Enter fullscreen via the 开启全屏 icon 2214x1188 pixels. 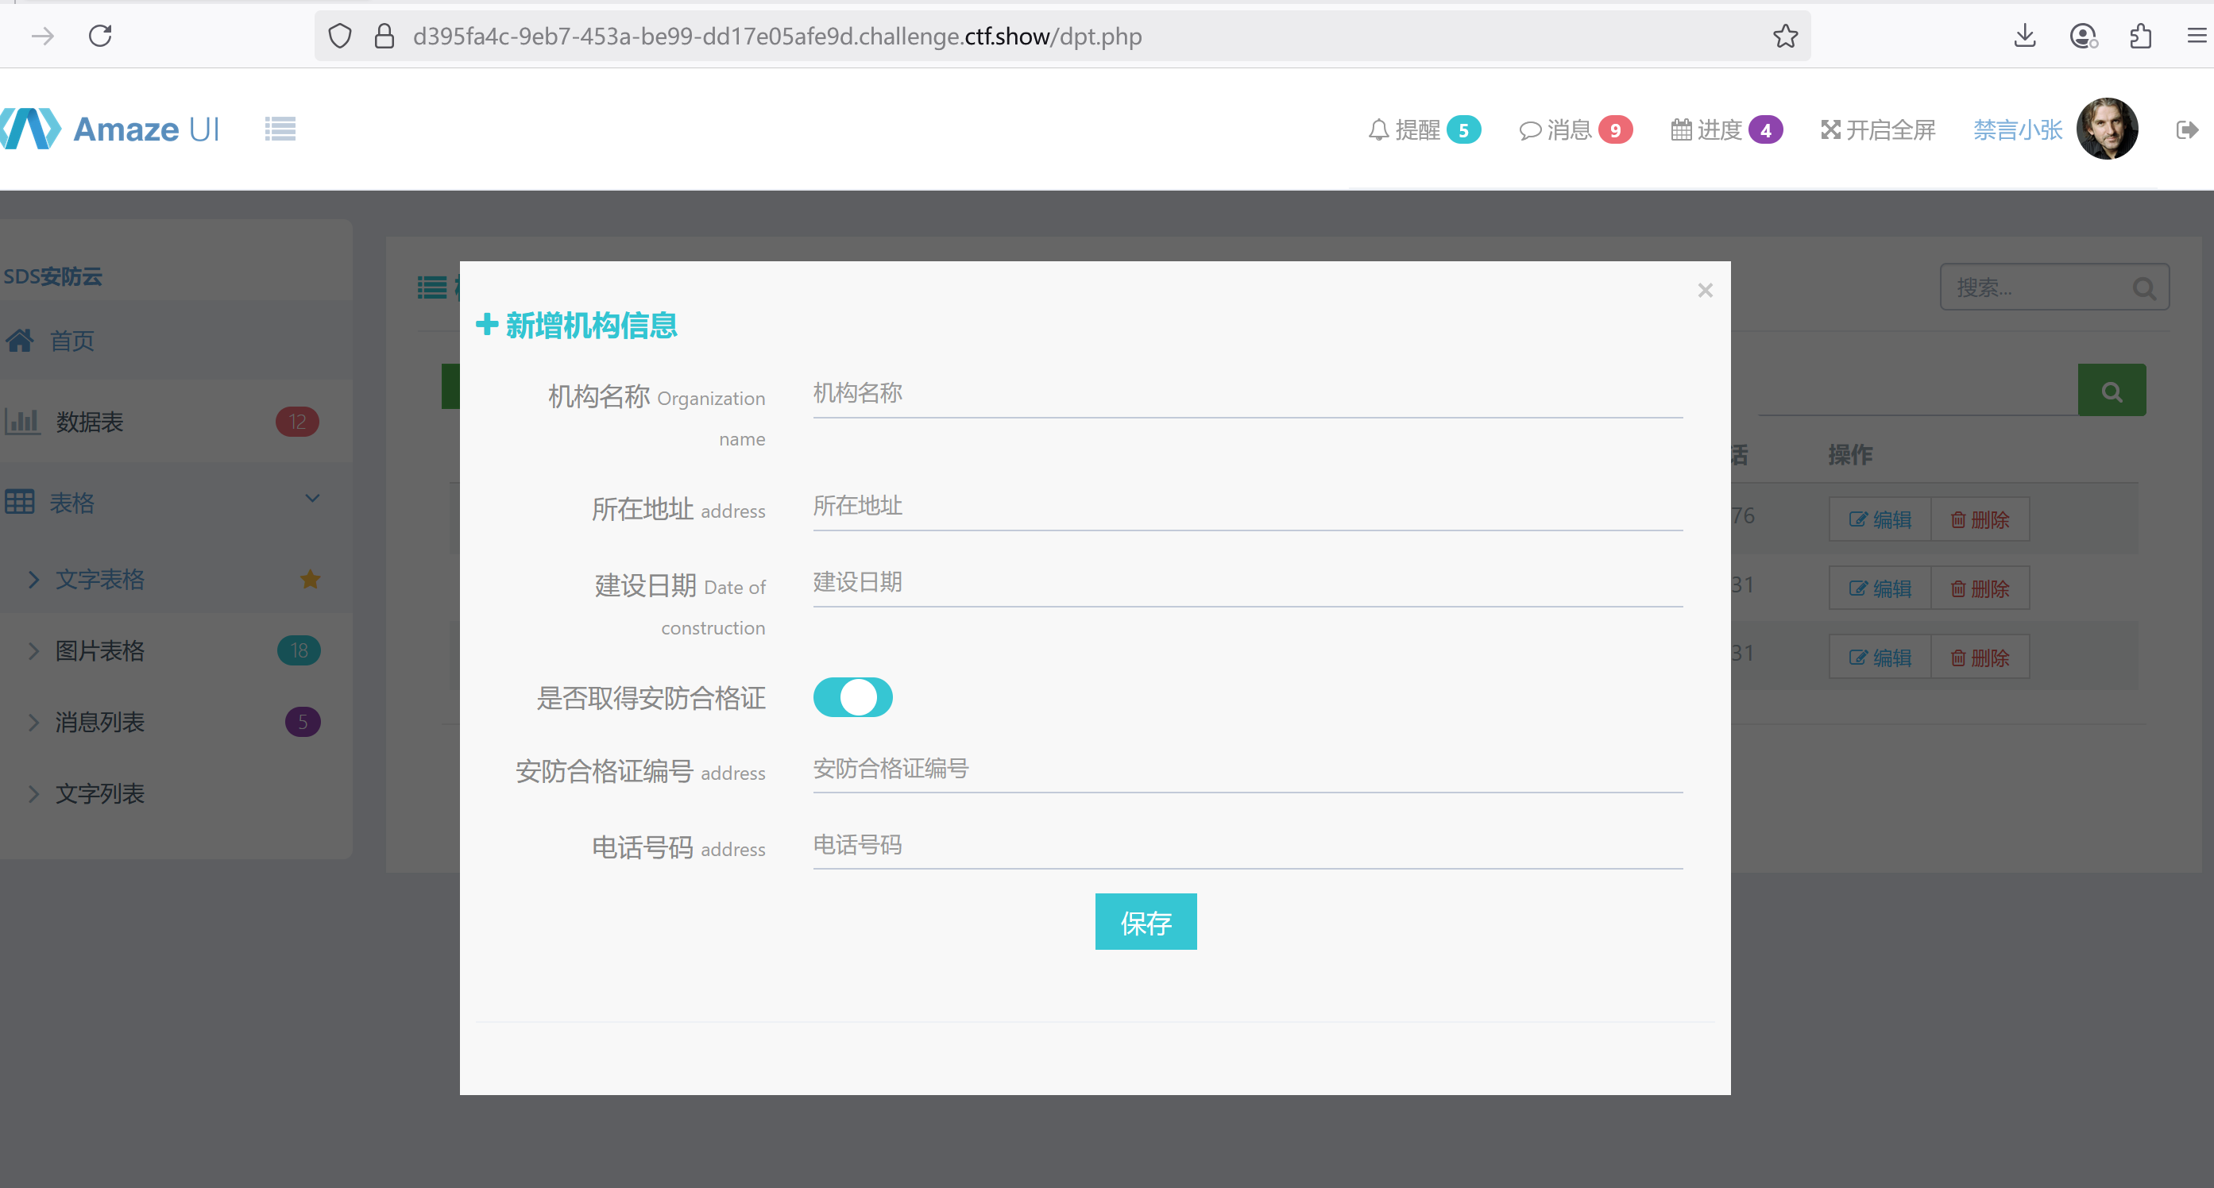pyautogui.click(x=1832, y=129)
